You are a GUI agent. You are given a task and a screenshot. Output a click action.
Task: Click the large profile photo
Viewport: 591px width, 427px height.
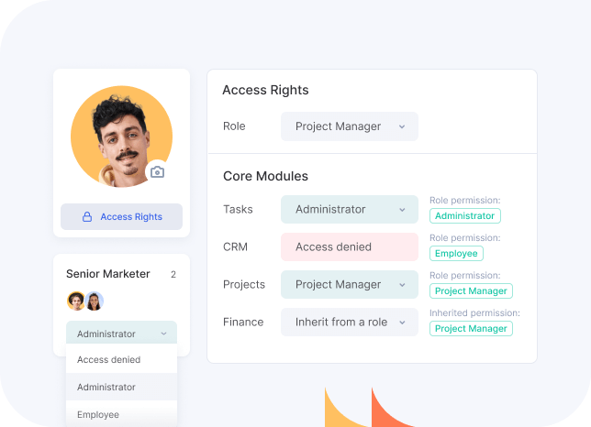point(121,137)
